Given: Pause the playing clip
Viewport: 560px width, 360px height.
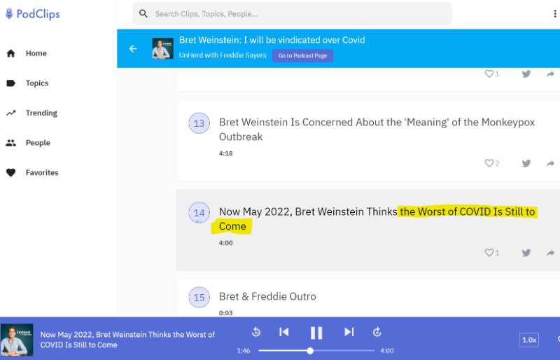Looking at the screenshot, I should coord(316,333).
